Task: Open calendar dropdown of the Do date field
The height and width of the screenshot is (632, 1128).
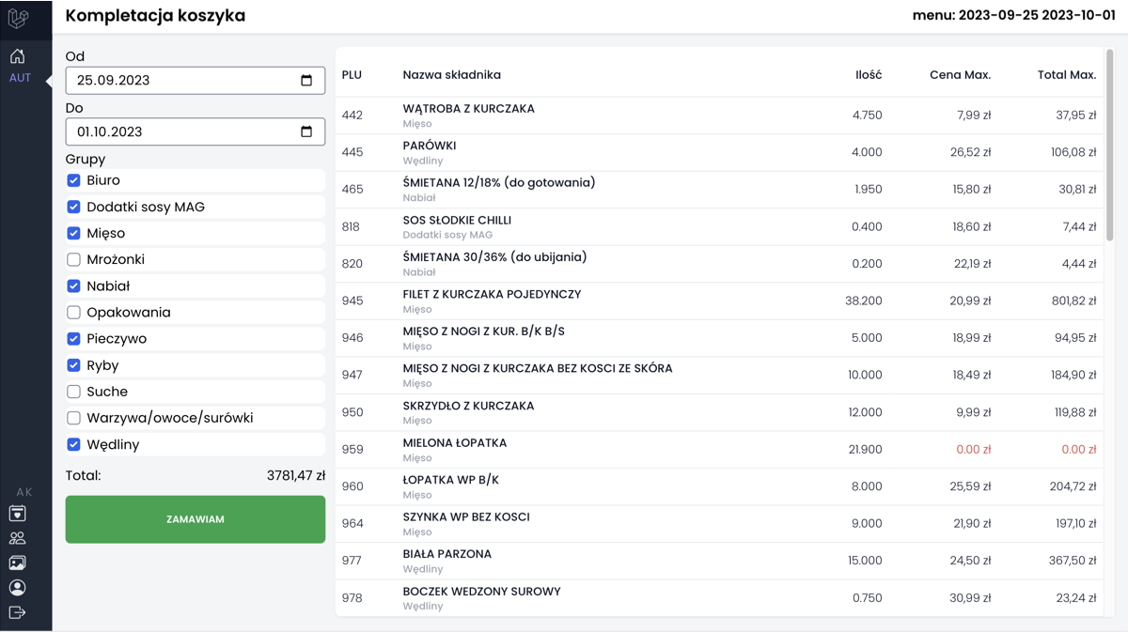Action: pyautogui.click(x=306, y=131)
